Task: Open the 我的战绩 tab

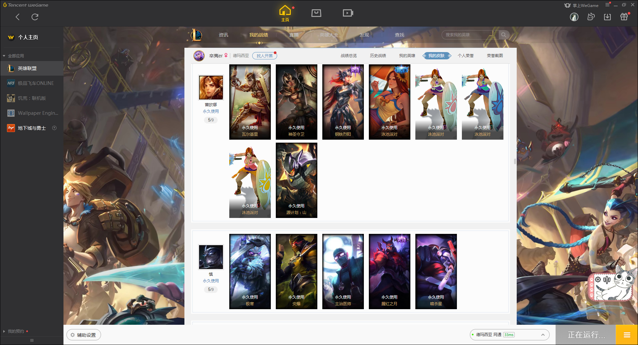Action: (x=259, y=35)
